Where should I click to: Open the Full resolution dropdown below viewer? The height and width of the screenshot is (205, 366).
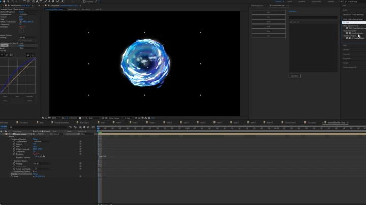95,118
